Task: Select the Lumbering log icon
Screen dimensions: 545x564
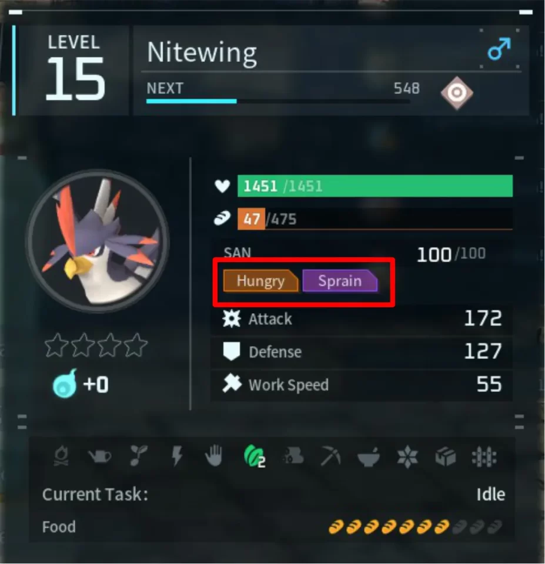Action: point(293,456)
